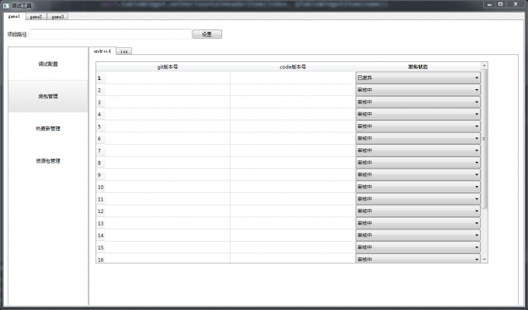The height and width of the screenshot is (310, 528).
Task: Switch to the ios platform tab
Action: [x=124, y=51]
